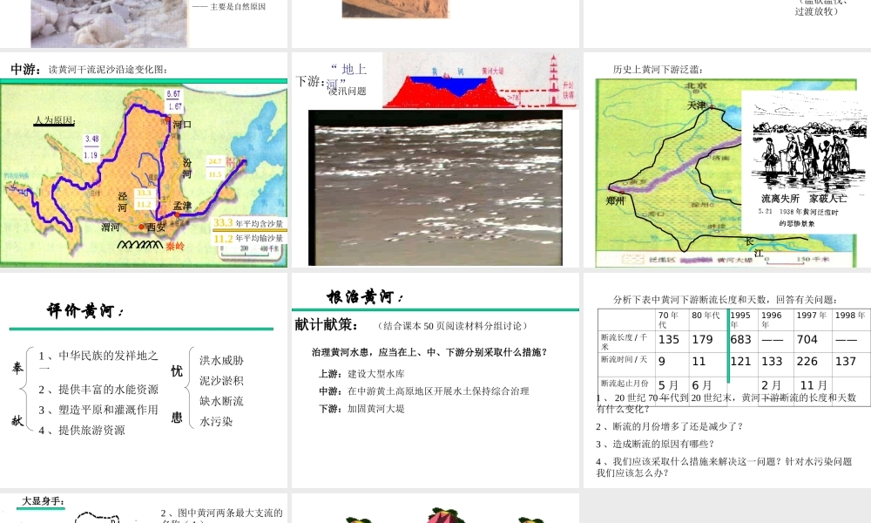Select heading 分析下表中黄河下游断流长度和天数
Image resolution: width=871 pixels, height=523 pixels.
click(725, 300)
